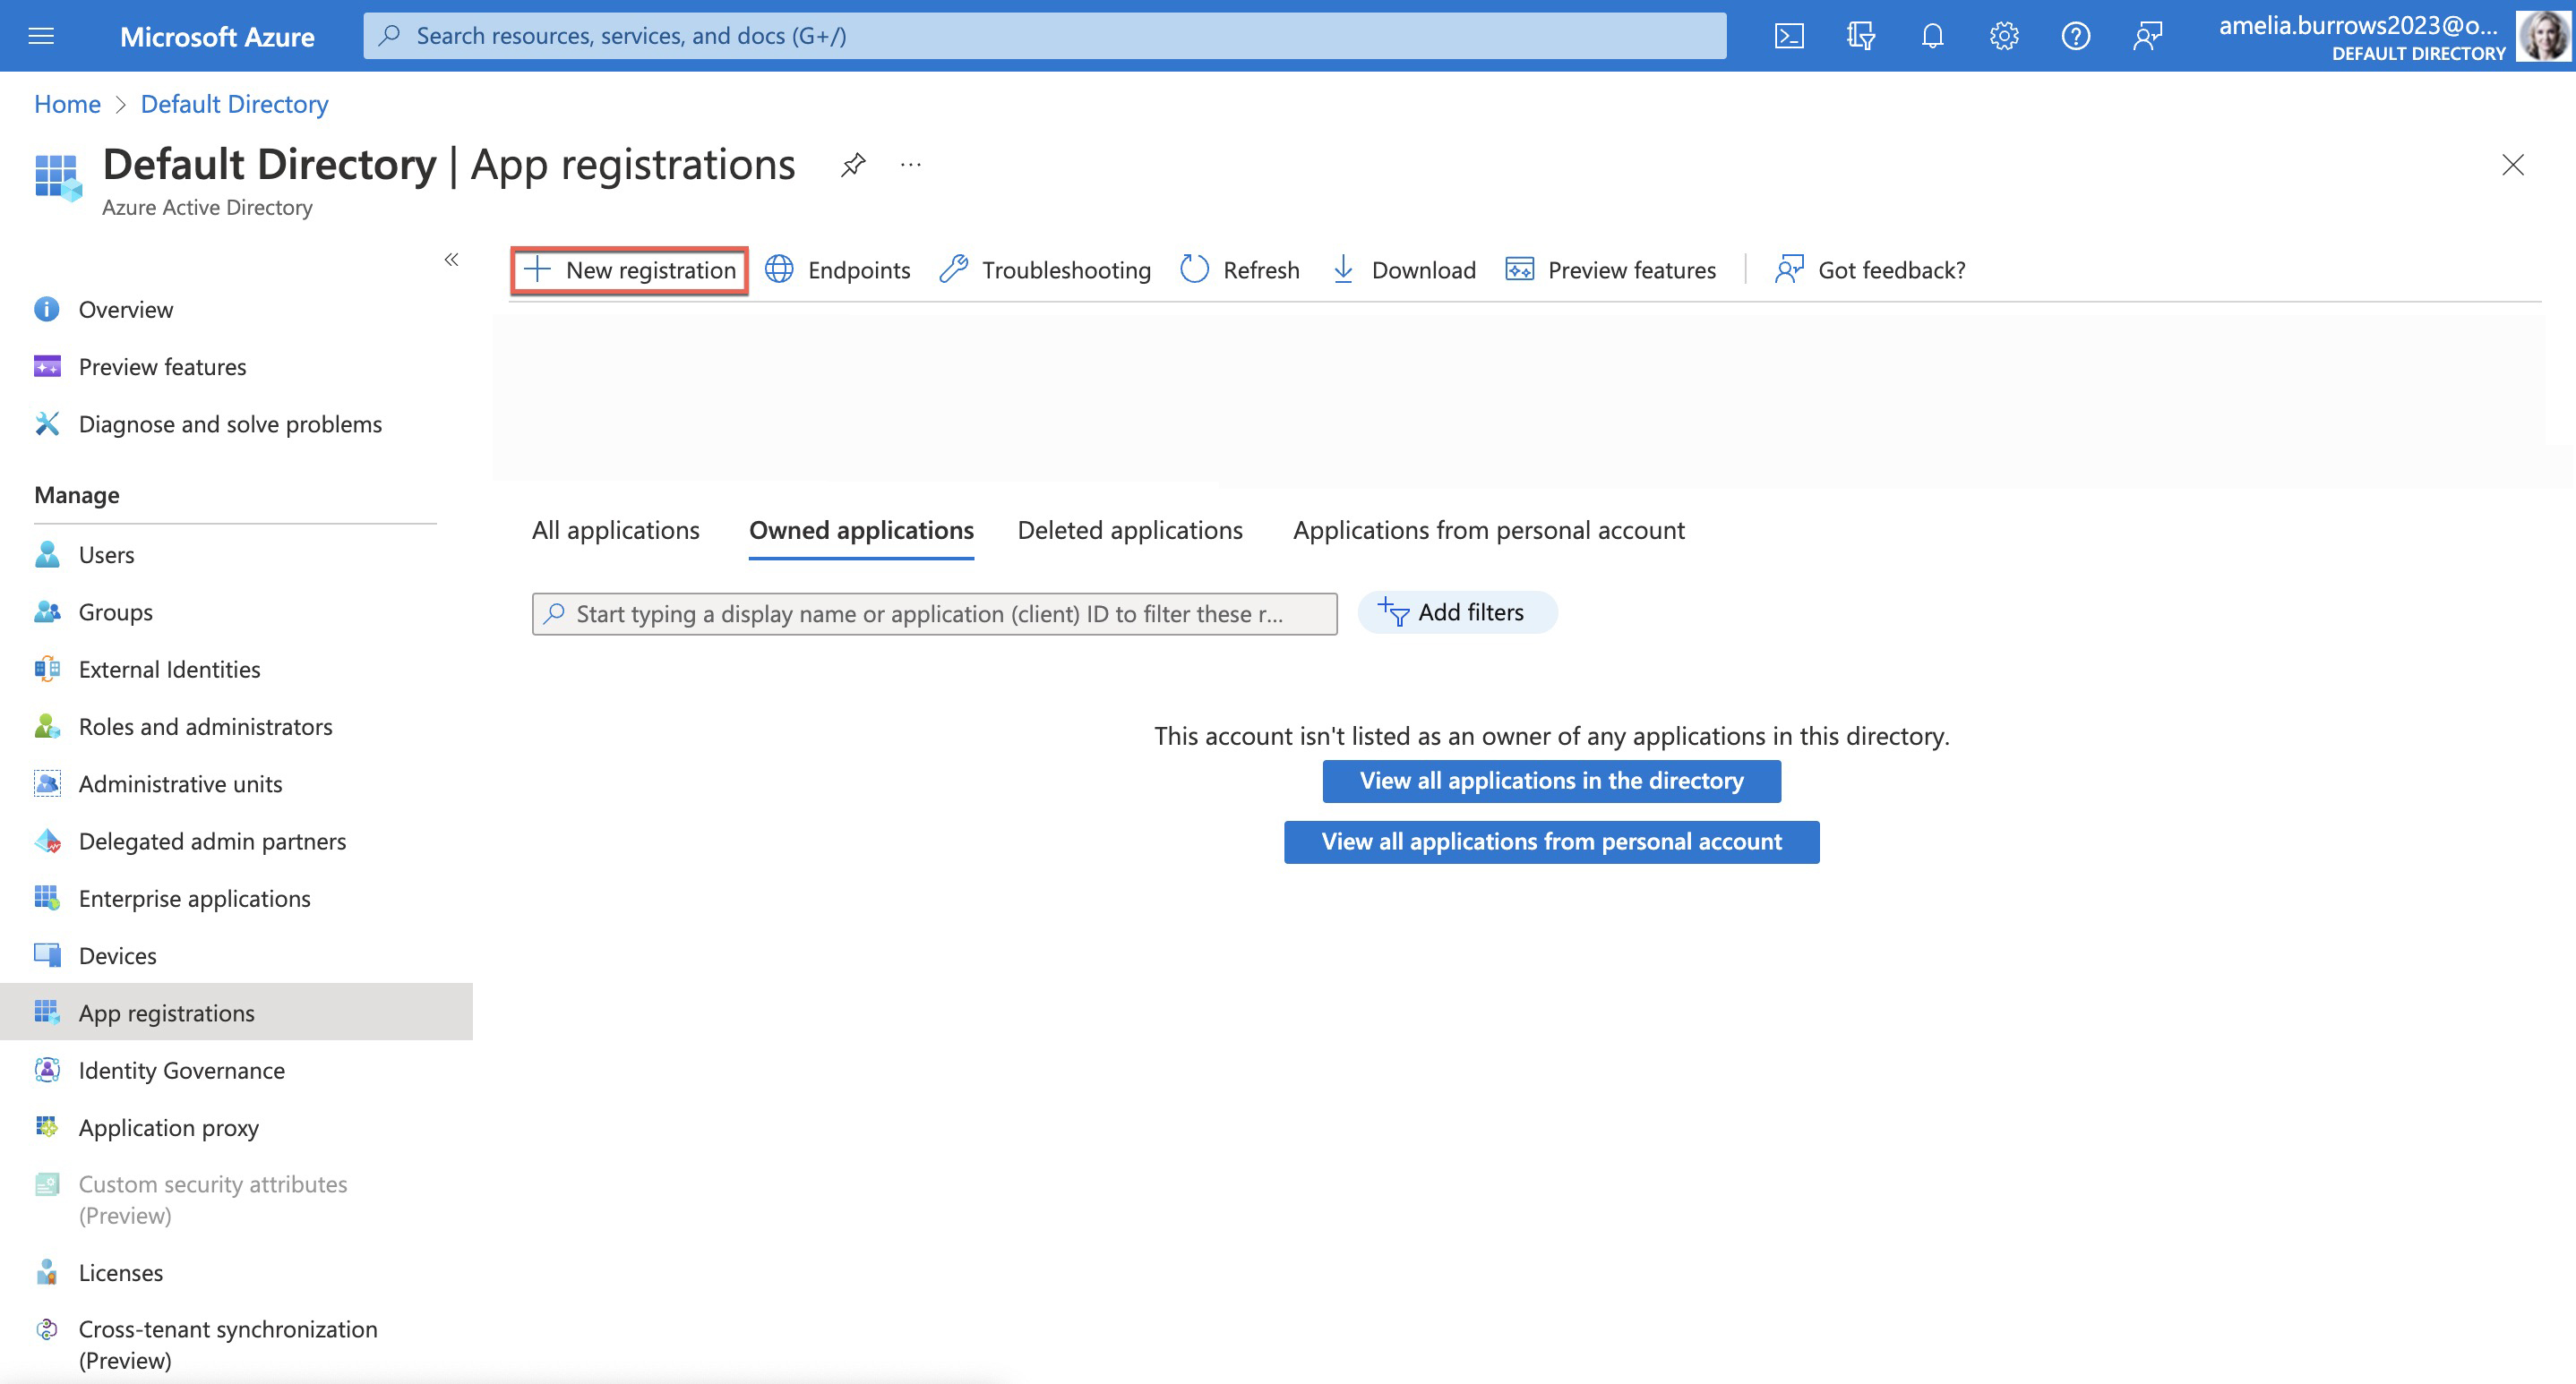Click New registration
Viewport: 2576px width, 1384px height.
pos(629,269)
